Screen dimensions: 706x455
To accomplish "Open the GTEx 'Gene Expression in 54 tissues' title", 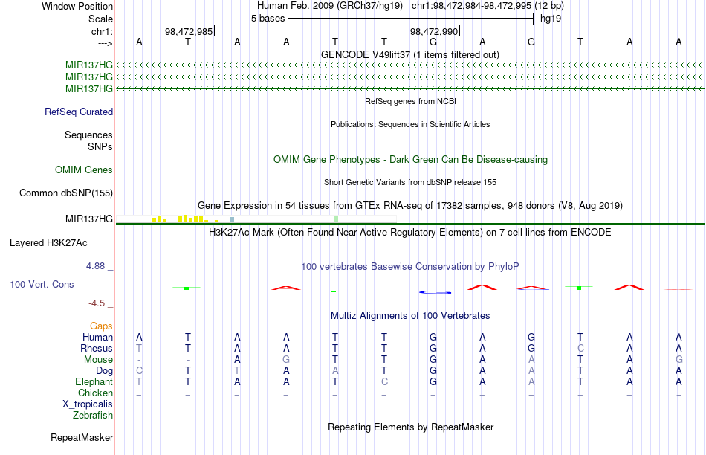I will pos(410,205).
